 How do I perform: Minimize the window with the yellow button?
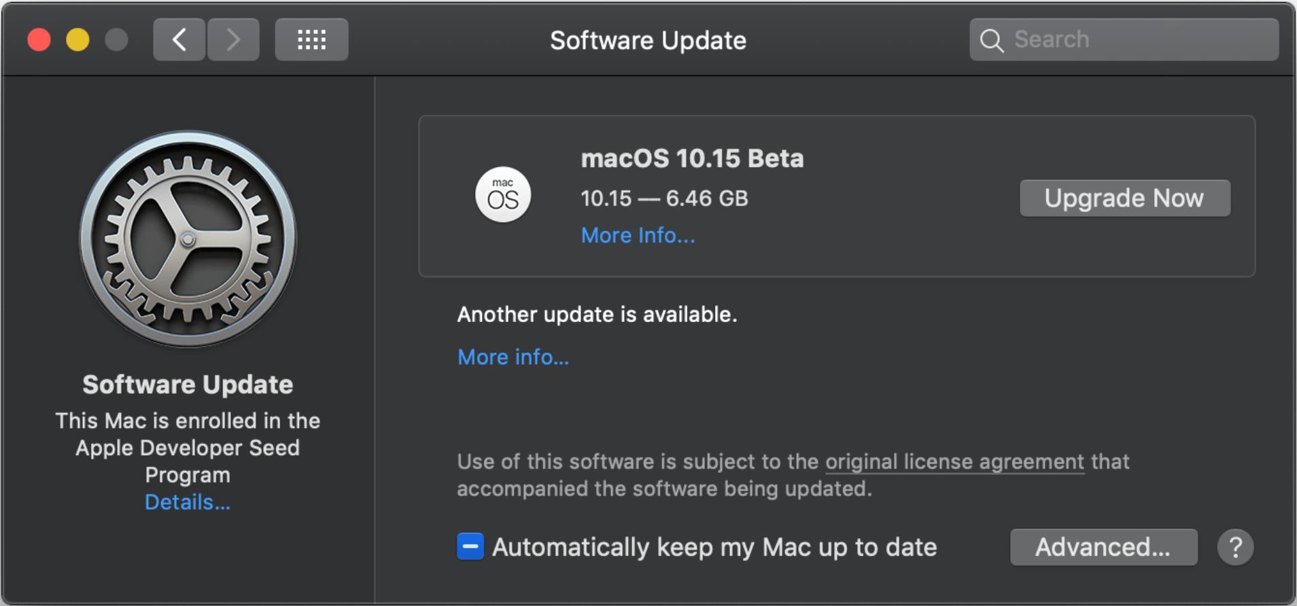pyautogui.click(x=77, y=40)
